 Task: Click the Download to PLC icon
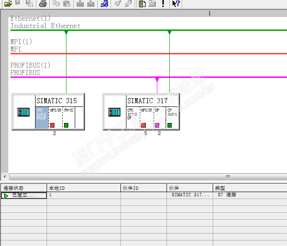tap(80, 4)
